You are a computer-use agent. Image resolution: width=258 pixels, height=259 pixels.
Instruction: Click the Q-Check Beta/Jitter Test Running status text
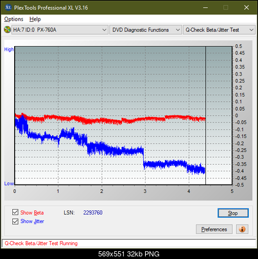[41, 244]
